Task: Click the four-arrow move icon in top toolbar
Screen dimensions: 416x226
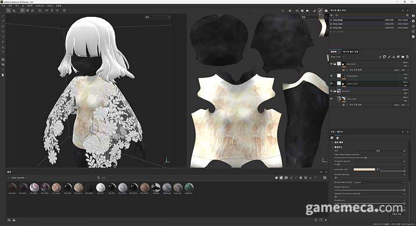Action: click(22, 10)
